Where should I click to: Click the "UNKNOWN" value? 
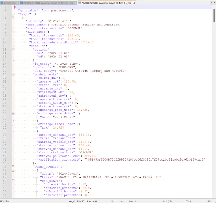(x=67, y=67)
